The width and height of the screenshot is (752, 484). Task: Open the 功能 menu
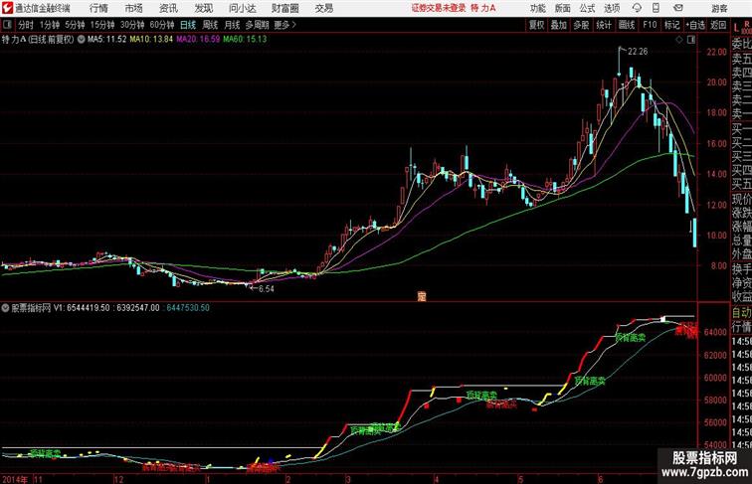538,8
